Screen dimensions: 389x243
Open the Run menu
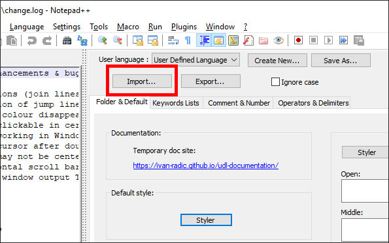pyautogui.click(x=155, y=27)
